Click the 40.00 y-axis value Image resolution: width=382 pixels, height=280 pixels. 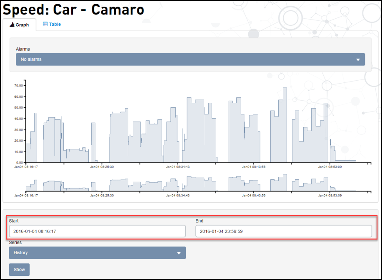(x=18, y=119)
